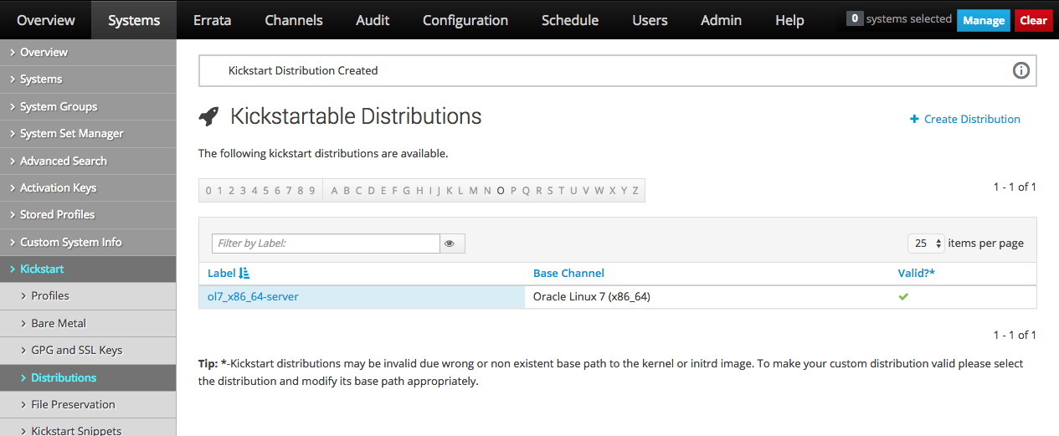
Task: Open Bare Metal under Kickstart
Action: pyautogui.click(x=88, y=323)
